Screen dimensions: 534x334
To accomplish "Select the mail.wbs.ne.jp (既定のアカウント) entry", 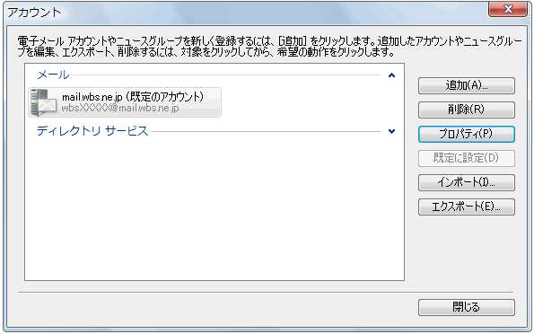I will 125,102.
